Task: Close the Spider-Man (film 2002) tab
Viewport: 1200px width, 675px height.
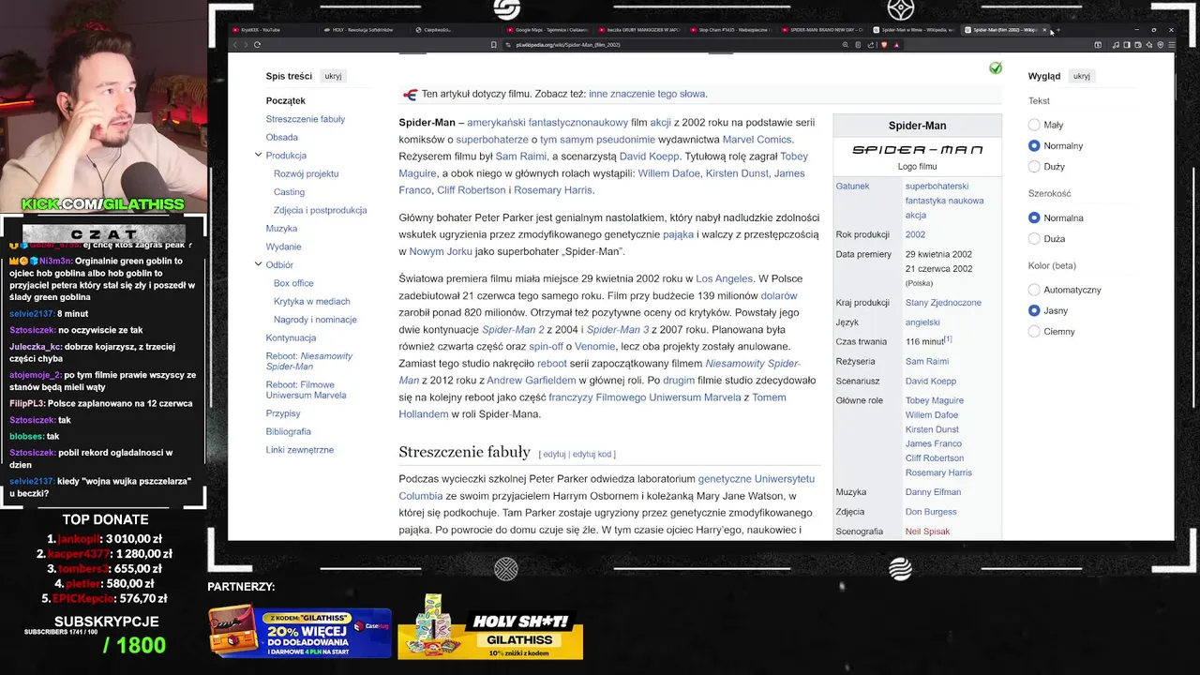Action: [1044, 30]
